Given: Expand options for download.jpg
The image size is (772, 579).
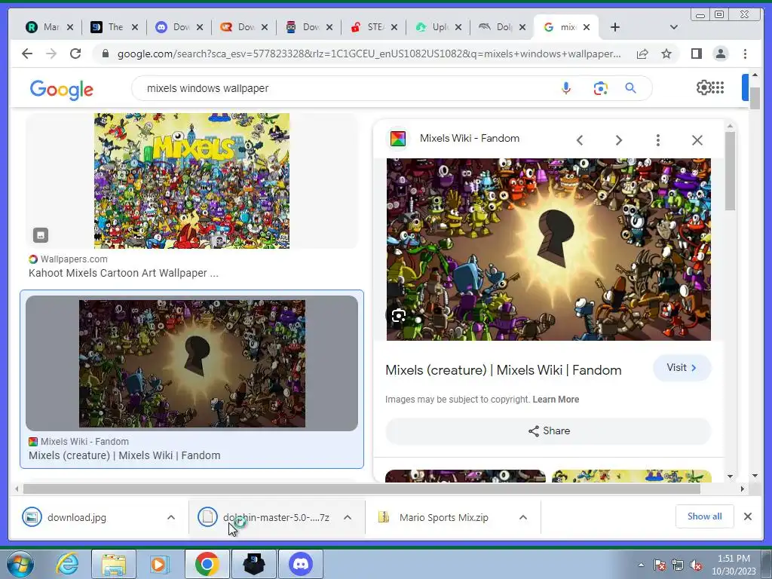Looking at the screenshot, I should (x=171, y=517).
